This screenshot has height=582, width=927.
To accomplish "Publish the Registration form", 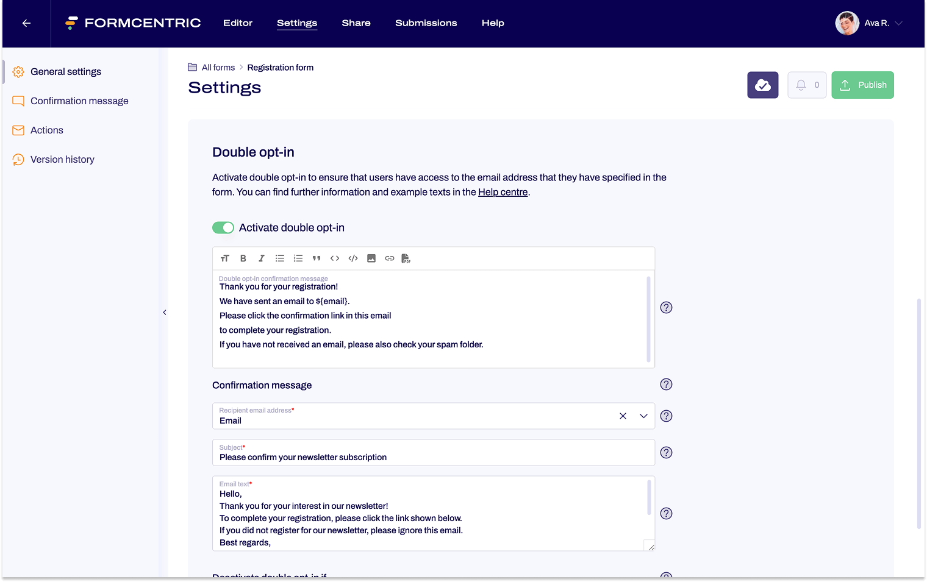I will click(x=862, y=85).
